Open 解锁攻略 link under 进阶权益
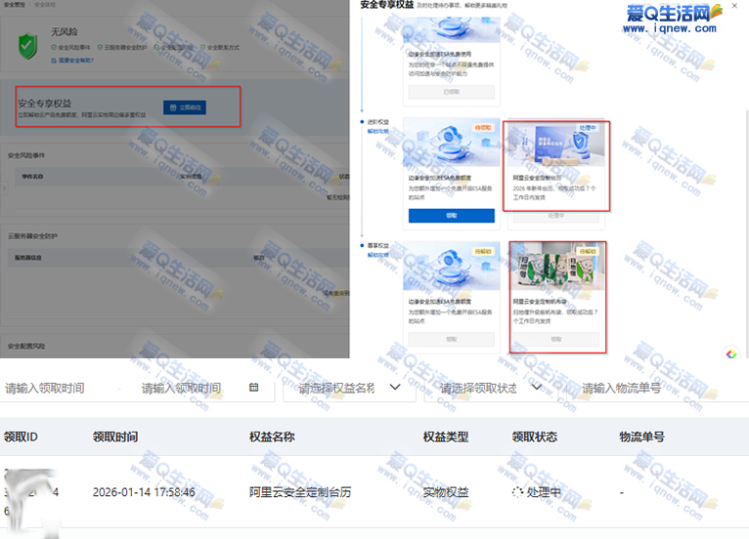Image resolution: width=749 pixels, height=539 pixels. click(377, 131)
